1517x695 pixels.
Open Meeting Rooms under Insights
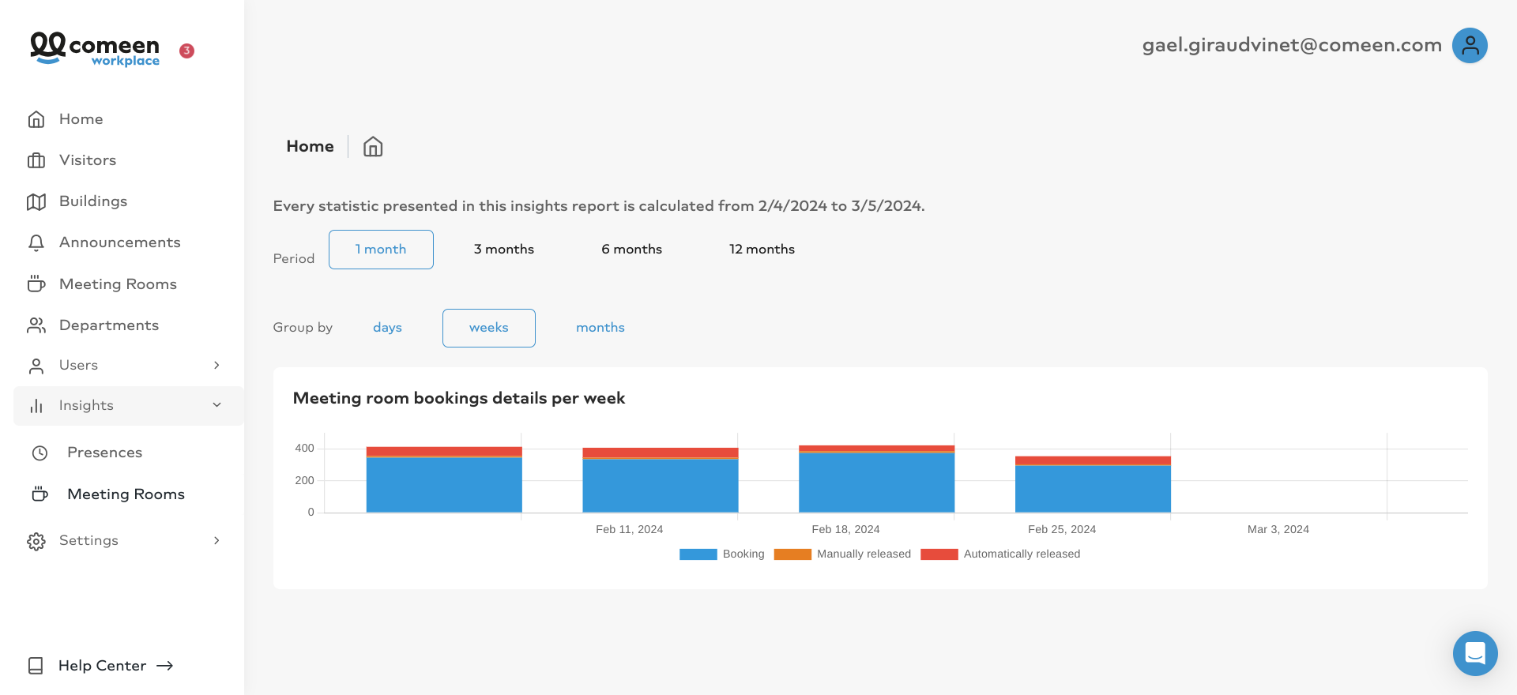(128, 494)
